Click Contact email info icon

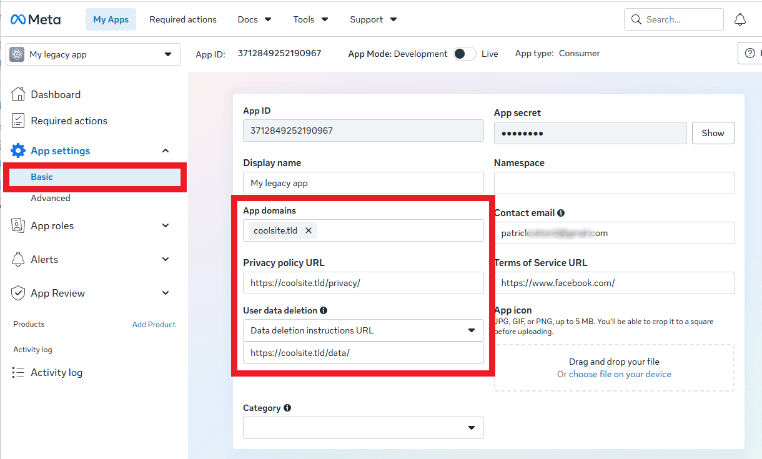(561, 213)
